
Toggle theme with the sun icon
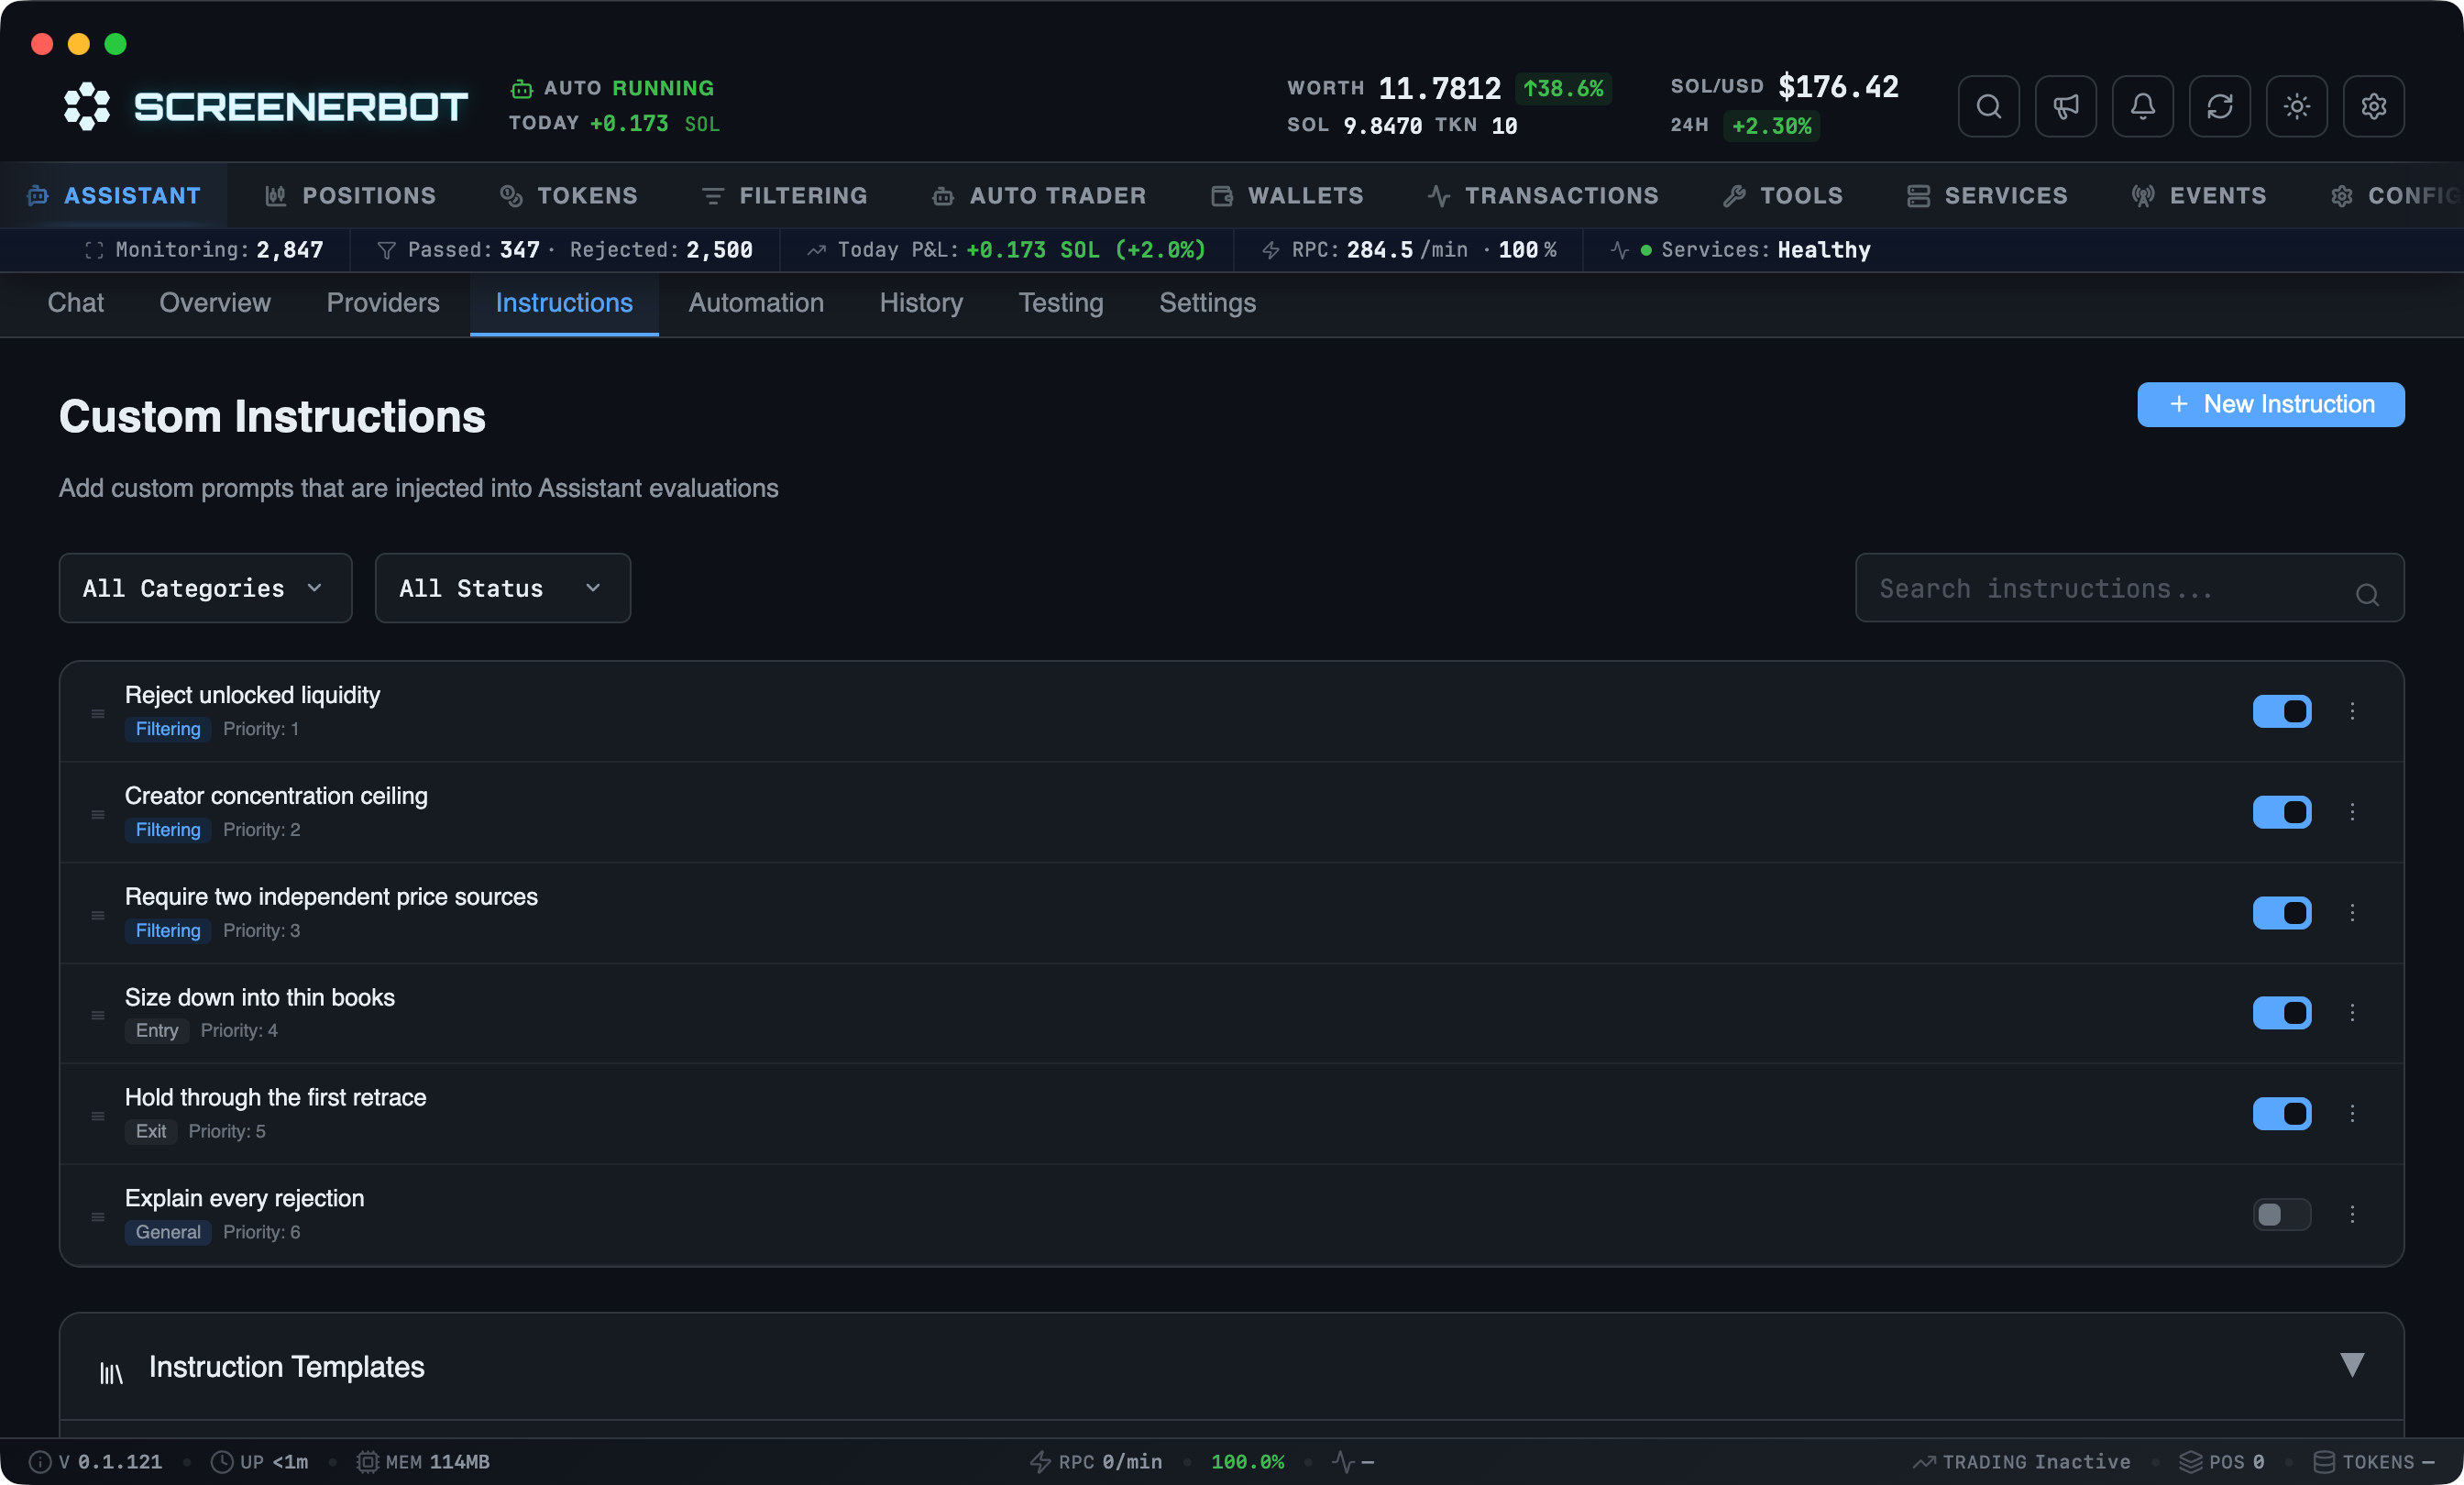pyautogui.click(x=2296, y=106)
